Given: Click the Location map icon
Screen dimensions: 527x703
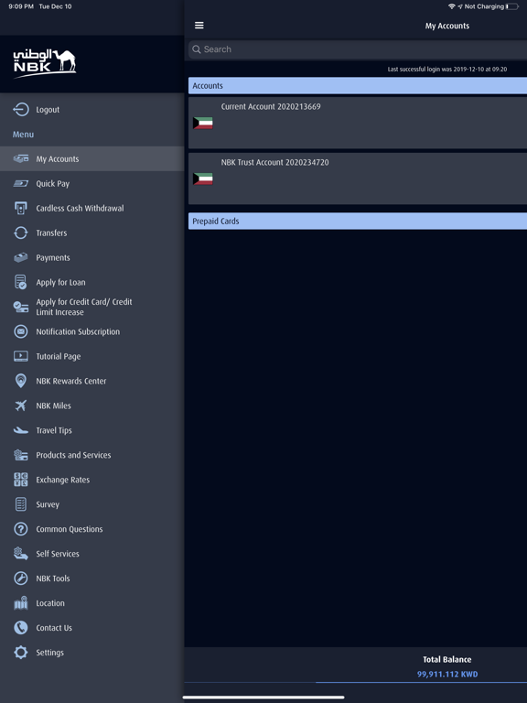Looking at the screenshot, I should (21, 603).
